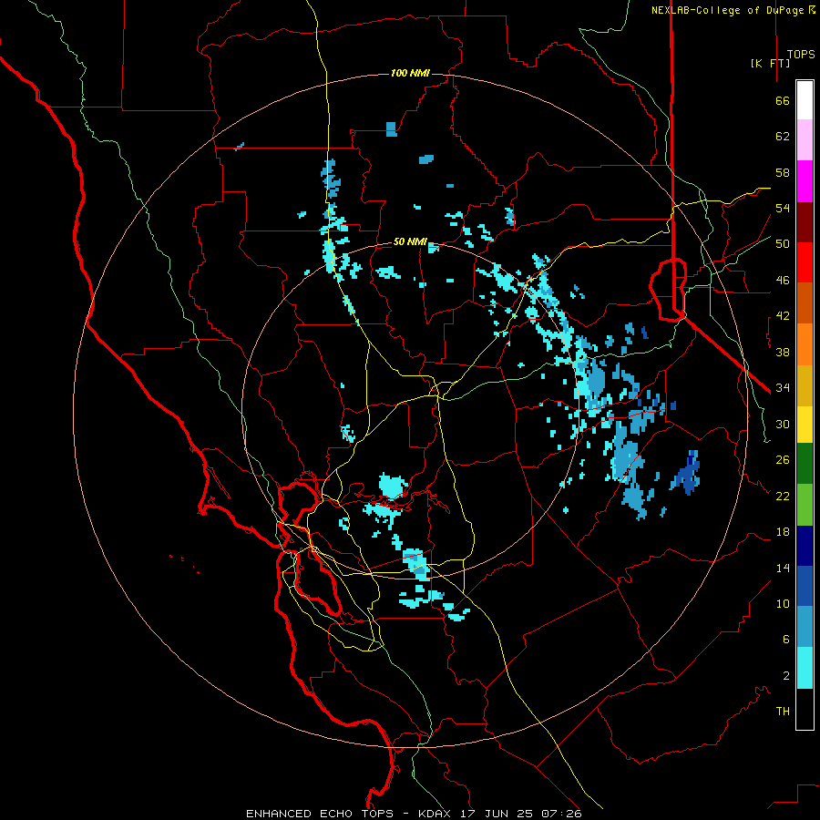Click the black TH legend swatch
Viewport: 820px width, 820px height.
click(x=805, y=709)
